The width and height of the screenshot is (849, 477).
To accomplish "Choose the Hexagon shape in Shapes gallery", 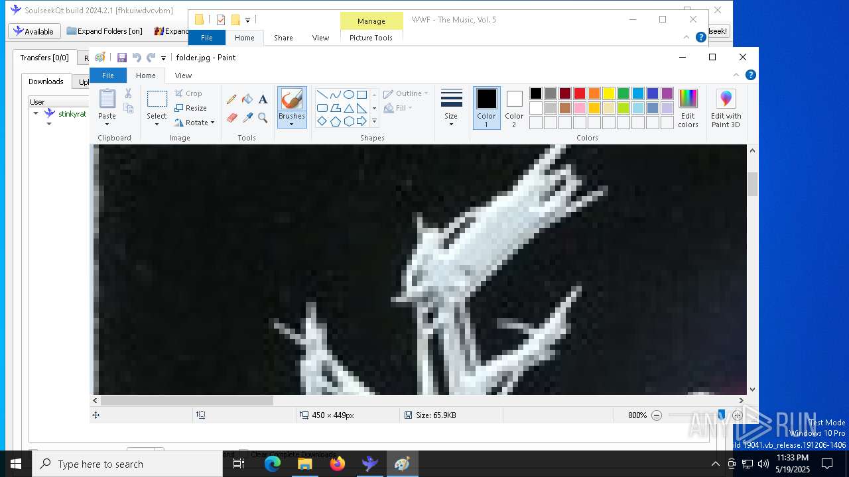I will [x=348, y=121].
